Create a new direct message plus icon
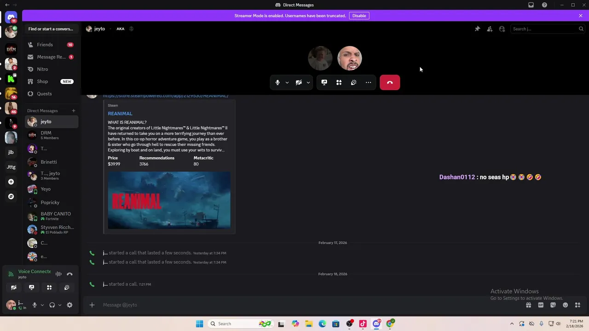 73,111
